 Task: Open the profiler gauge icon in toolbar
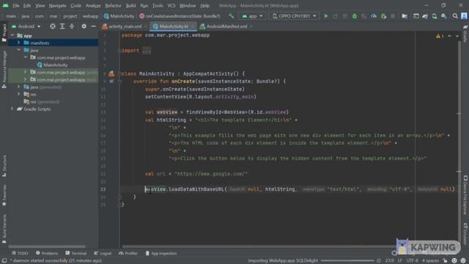pyautogui.click(x=374, y=16)
